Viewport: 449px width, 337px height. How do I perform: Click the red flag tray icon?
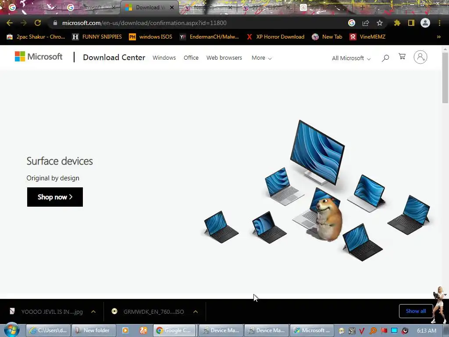point(384,331)
